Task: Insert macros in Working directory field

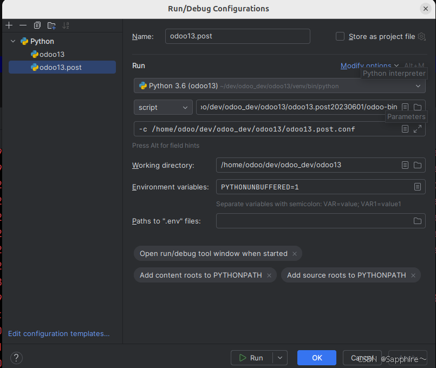Action: [405, 165]
